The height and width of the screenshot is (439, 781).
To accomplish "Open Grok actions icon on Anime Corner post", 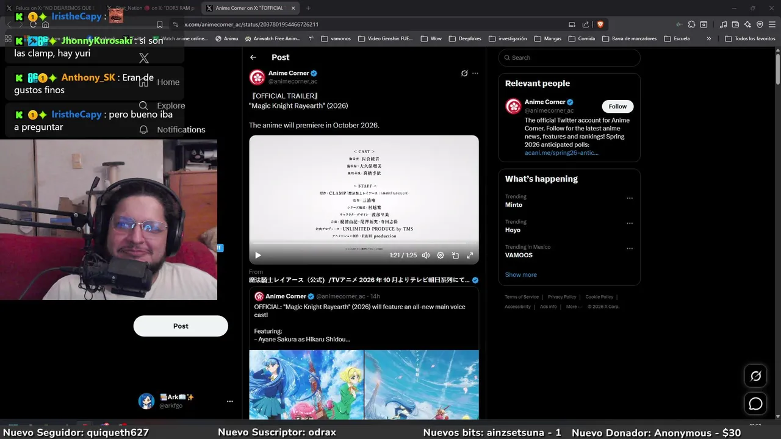I will pyautogui.click(x=464, y=73).
